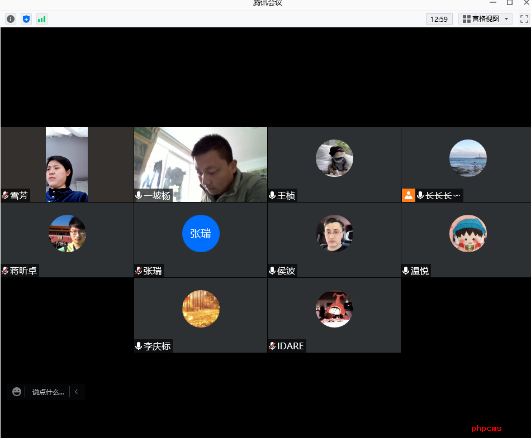Viewport: 531px width, 438px height.
Task: Open the emoji reaction smiley icon
Action: (x=17, y=392)
